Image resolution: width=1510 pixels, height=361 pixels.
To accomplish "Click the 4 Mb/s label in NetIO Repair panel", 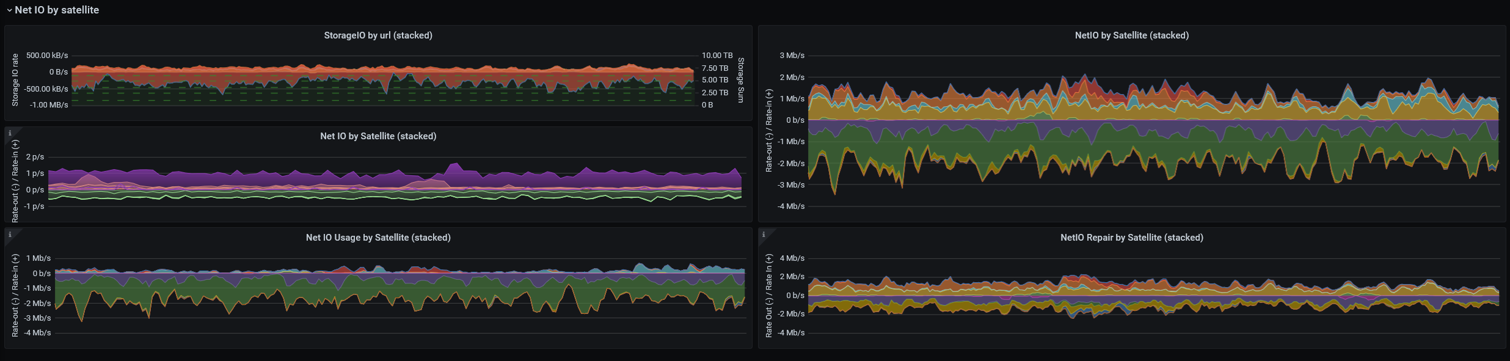I will tap(792, 258).
